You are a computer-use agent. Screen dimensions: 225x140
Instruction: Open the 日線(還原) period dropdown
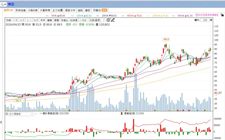tap(97, 20)
